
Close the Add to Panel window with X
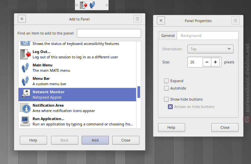click(22, 19)
